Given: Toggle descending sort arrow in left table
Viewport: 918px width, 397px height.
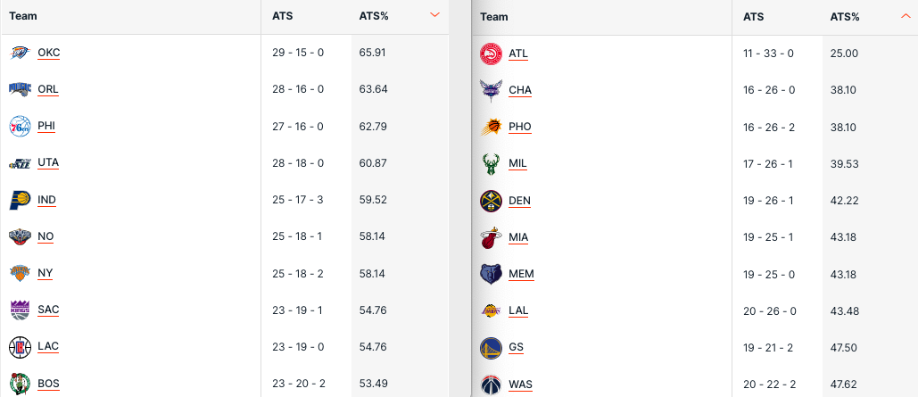Looking at the screenshot, I should click(434, 15).
